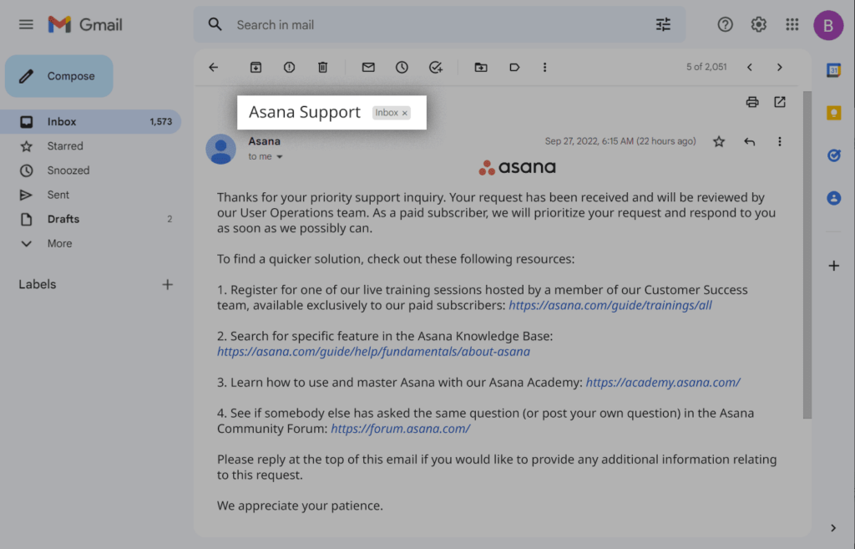Image resolution: width=855 pixels, height=549 pixels.
Task: Delete this email with the trash icon
Action: [322, 67]
